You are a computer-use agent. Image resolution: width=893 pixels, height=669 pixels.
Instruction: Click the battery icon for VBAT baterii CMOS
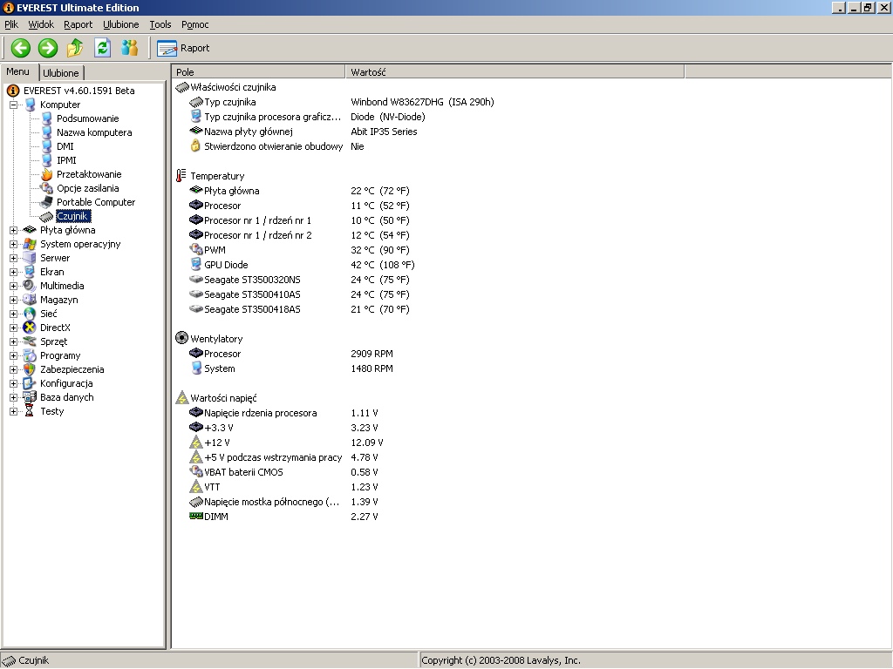click(196, 471)
